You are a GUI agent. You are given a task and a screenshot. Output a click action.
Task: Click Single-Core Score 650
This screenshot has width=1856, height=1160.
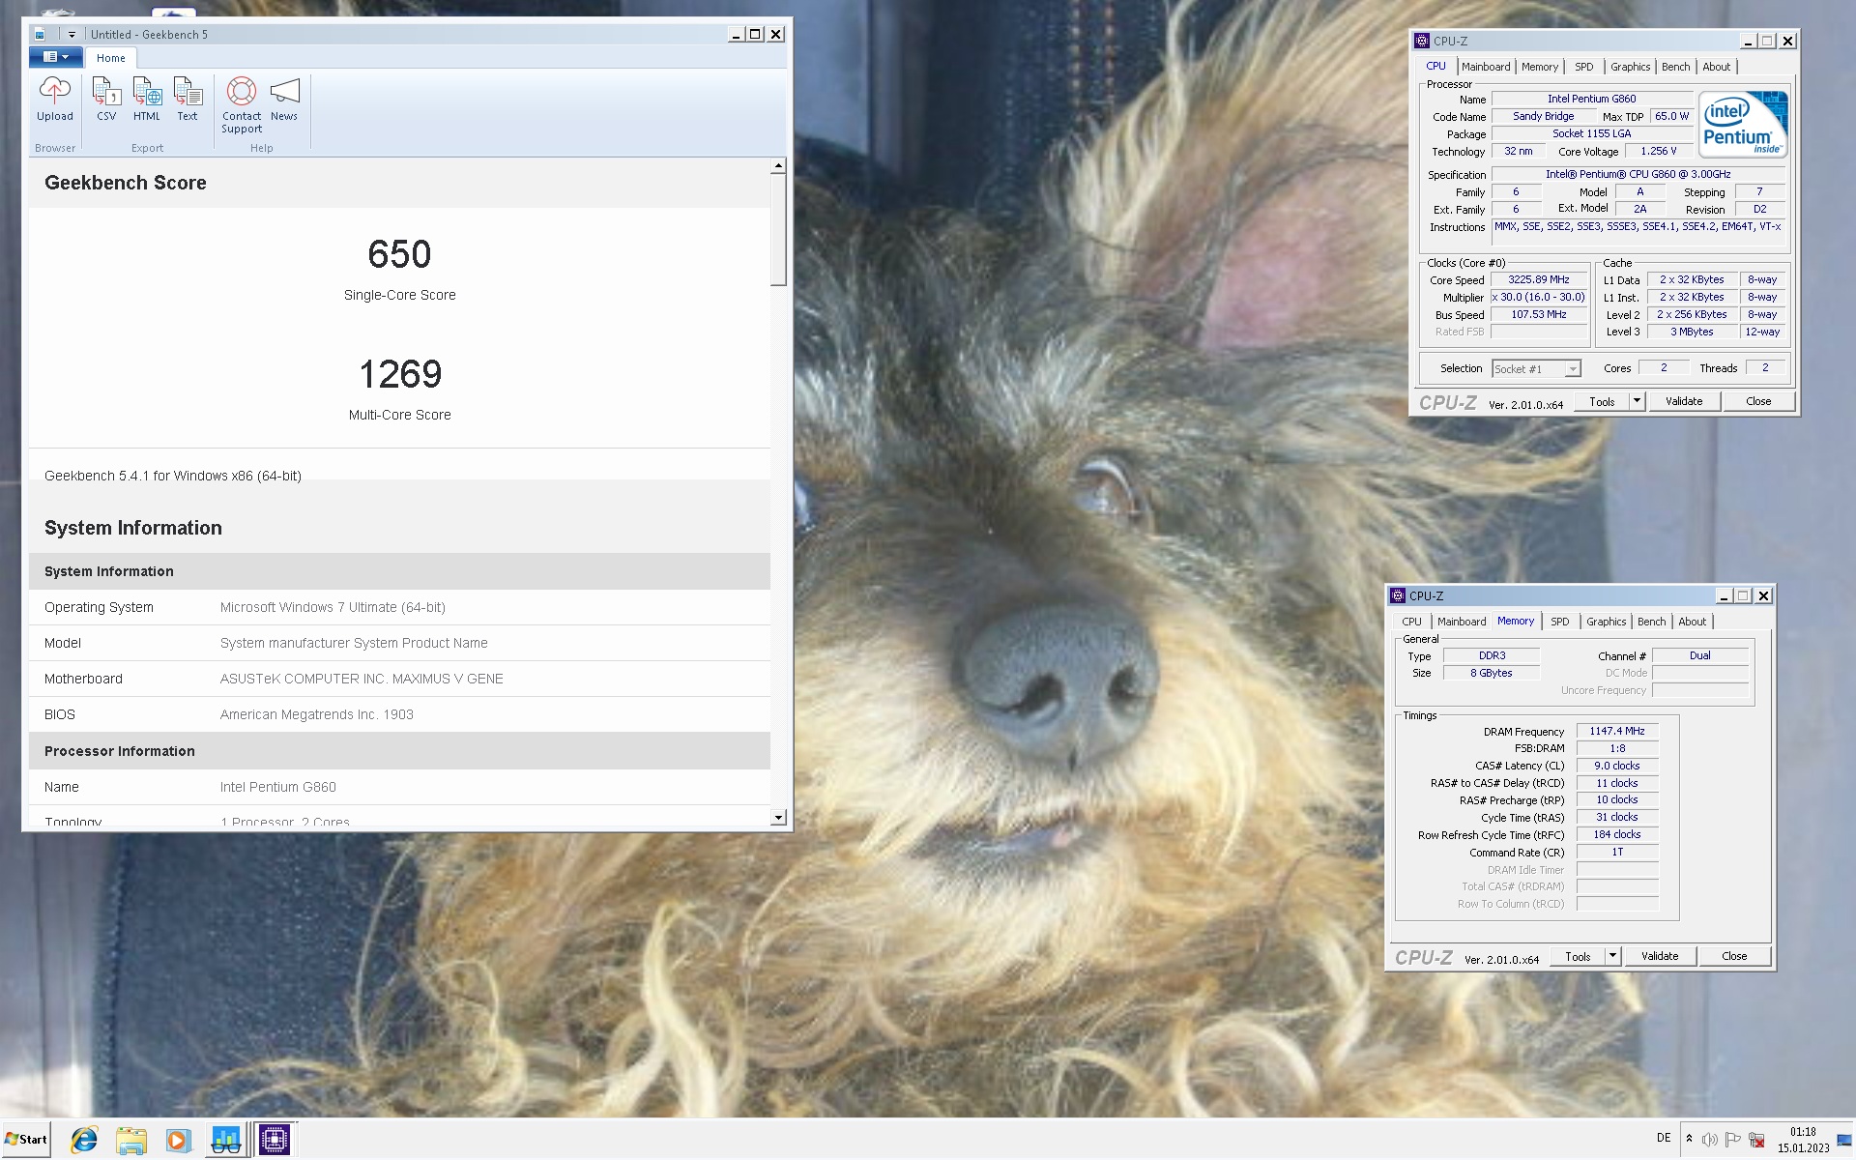click(x=399, y=255)
